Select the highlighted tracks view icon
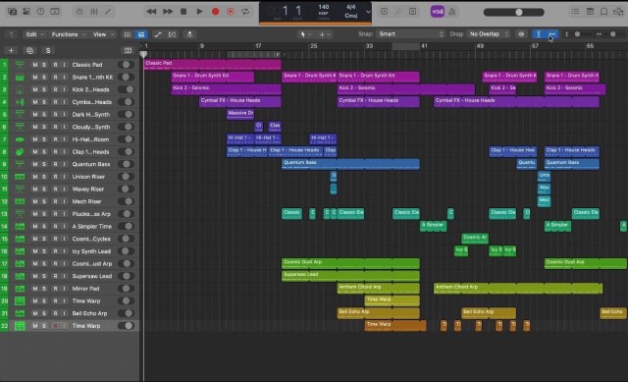Viewport: 628px width, 382px height. tap(141, 34)
